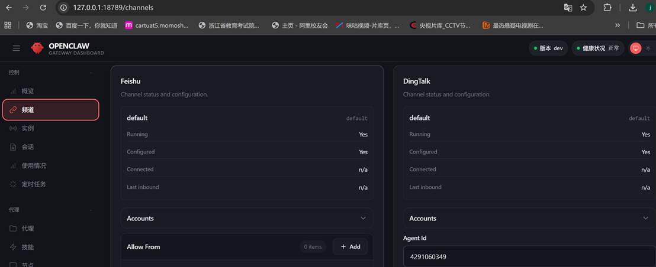Image resolution: width=656 pixels, height=267 pixels.
Task: Click DingTalk Last inbound label
Action: click(x=425, y=187)
